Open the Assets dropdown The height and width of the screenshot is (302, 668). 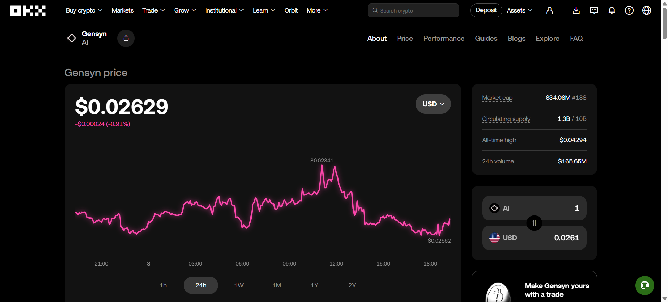[519, 10]
